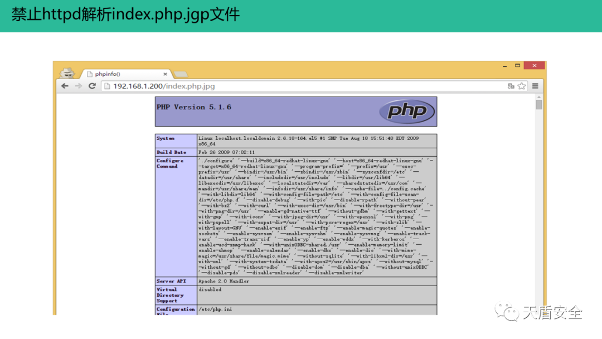Open a new tab with the button
Screen dimensions: 602x339
click(181, 74)
